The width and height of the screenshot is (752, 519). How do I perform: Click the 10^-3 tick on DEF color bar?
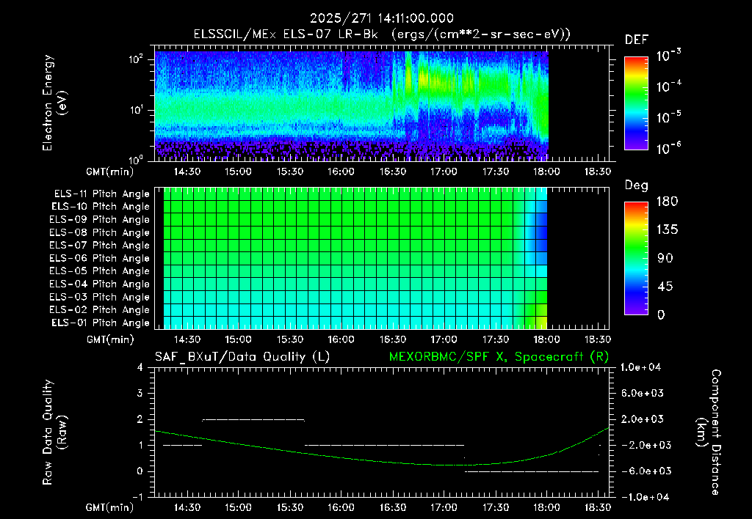tap(669, 56)
